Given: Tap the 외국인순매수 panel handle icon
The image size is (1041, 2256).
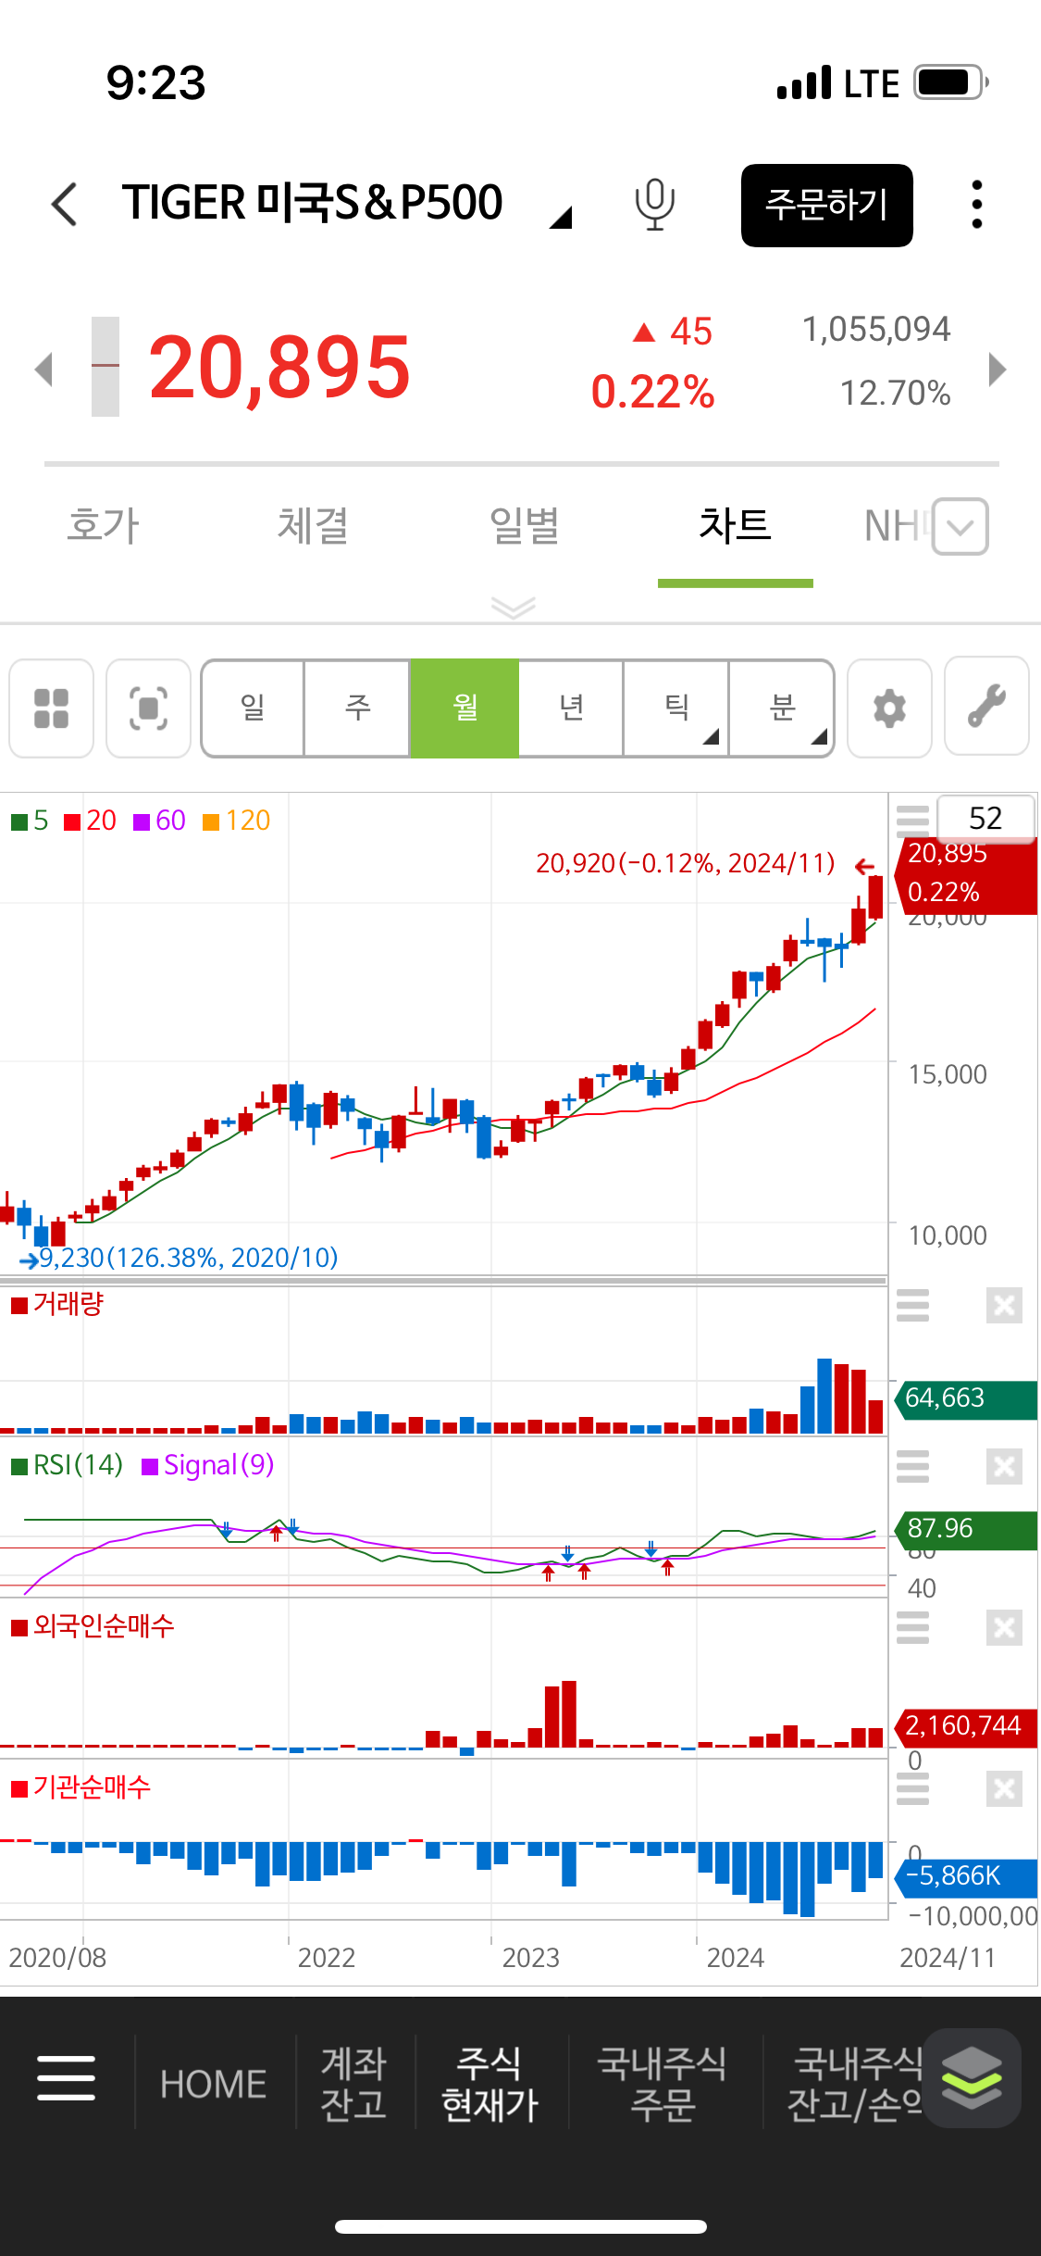Looking at the screenshot, I should (912, 1627).
